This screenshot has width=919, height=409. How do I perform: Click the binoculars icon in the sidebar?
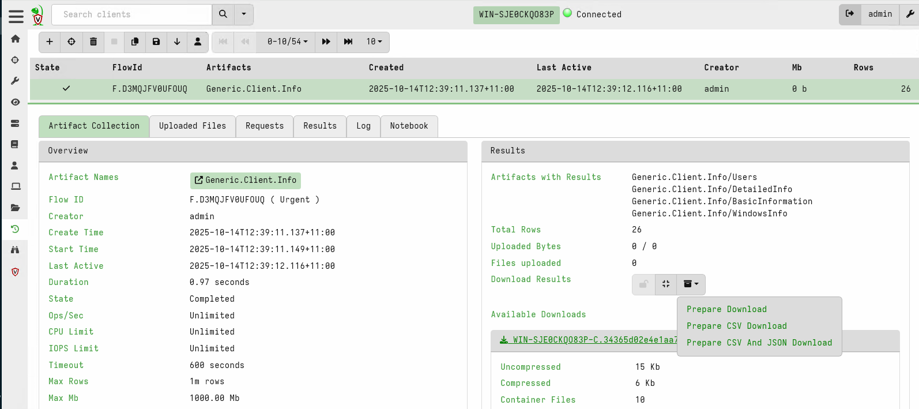tap(16, 250)
